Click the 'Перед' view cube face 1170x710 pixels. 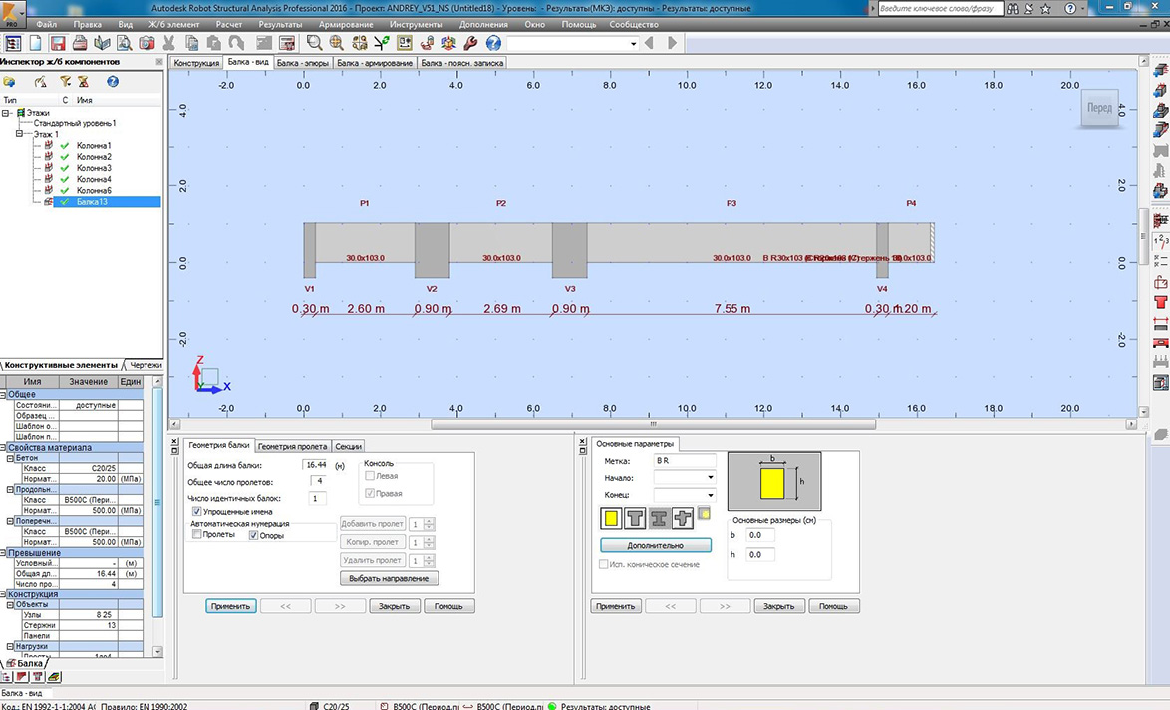coord(1099,108)
